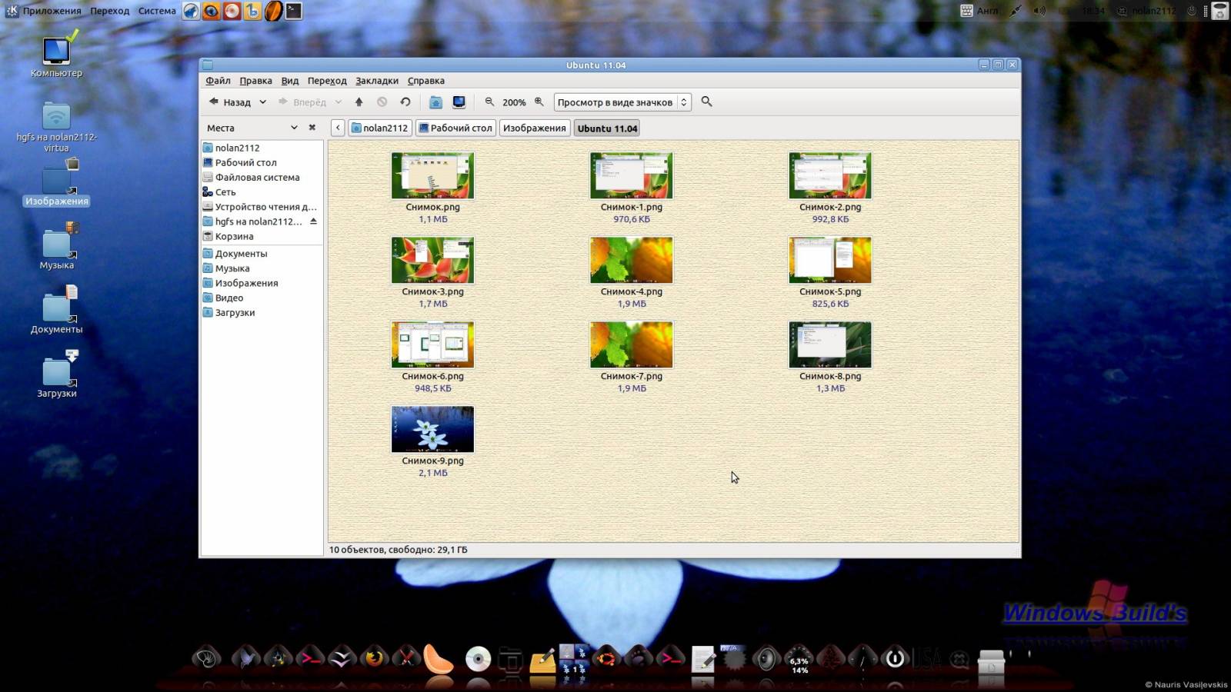Click the CD disc icon in the dock
Image resolution: width=1231 pixels, height=692 pixels.
click(479, 659)
